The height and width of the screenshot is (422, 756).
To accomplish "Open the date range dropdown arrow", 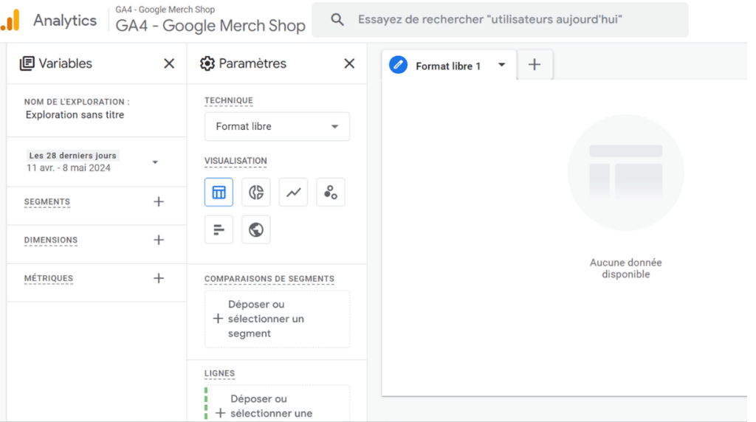I will pos(155,162).
